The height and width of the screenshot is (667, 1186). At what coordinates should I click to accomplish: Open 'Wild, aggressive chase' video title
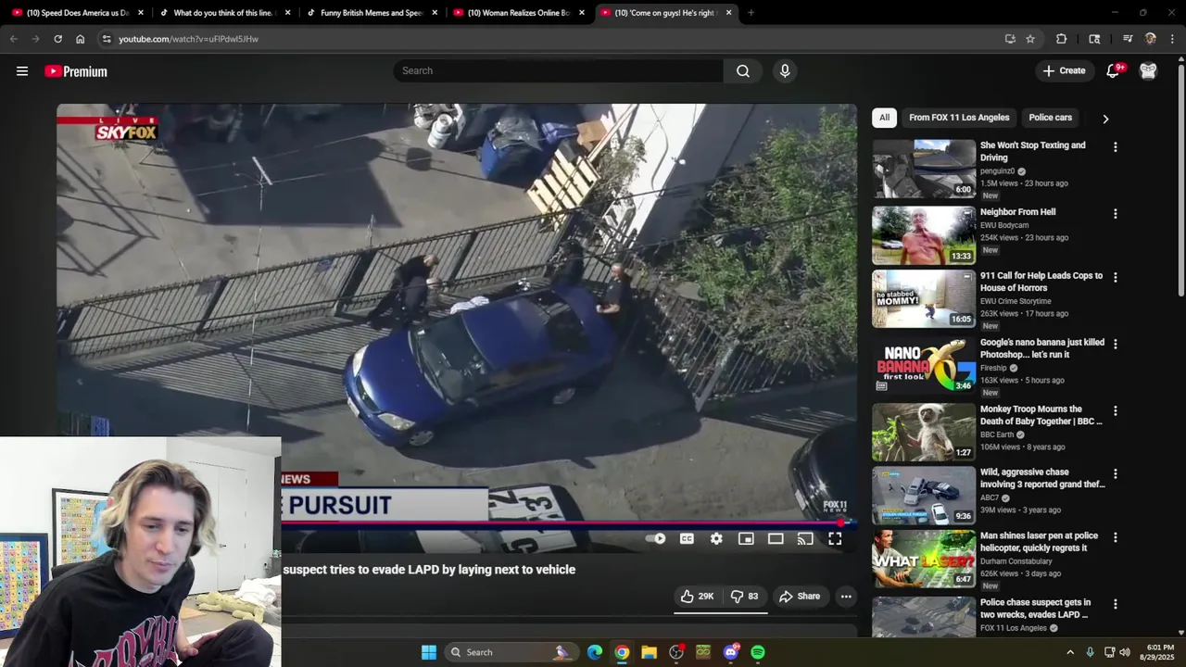pos(1042,478)
